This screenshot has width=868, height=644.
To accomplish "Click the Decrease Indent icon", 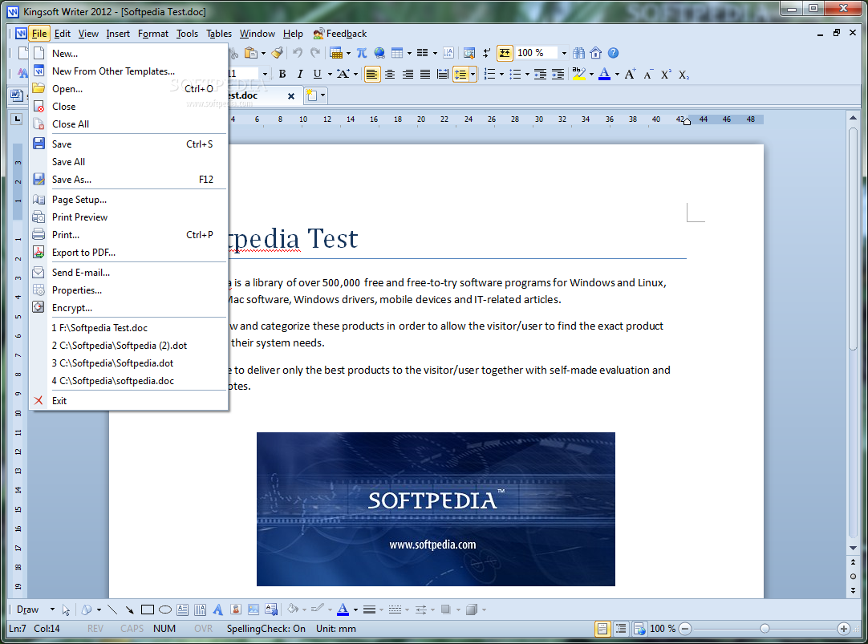I will tap(540, 74).
